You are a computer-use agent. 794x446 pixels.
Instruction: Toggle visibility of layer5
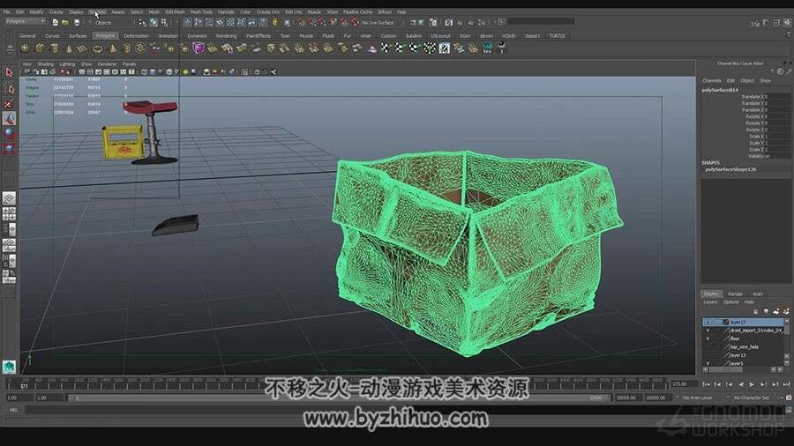[708, 363]
